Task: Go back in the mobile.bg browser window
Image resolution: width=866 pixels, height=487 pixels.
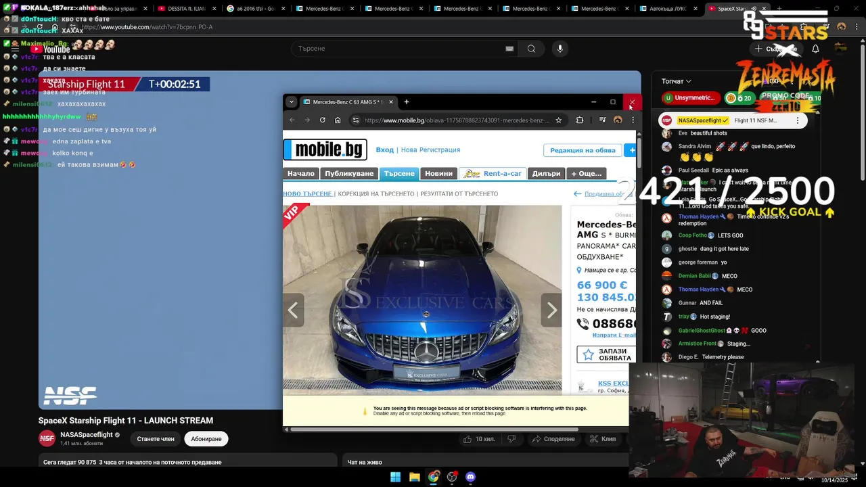Action: 292,120
